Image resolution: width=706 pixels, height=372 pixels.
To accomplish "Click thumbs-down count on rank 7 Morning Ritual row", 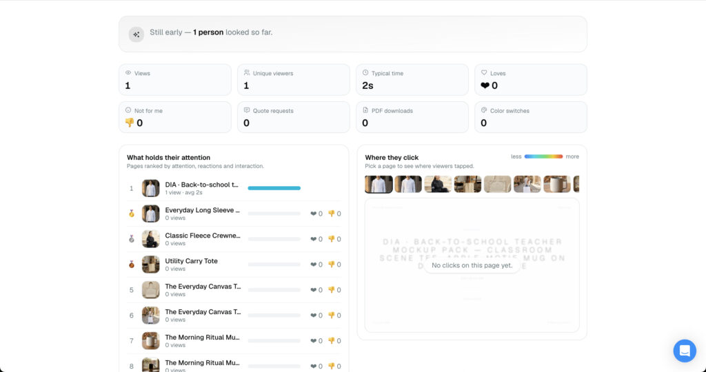I will [334, 340].
